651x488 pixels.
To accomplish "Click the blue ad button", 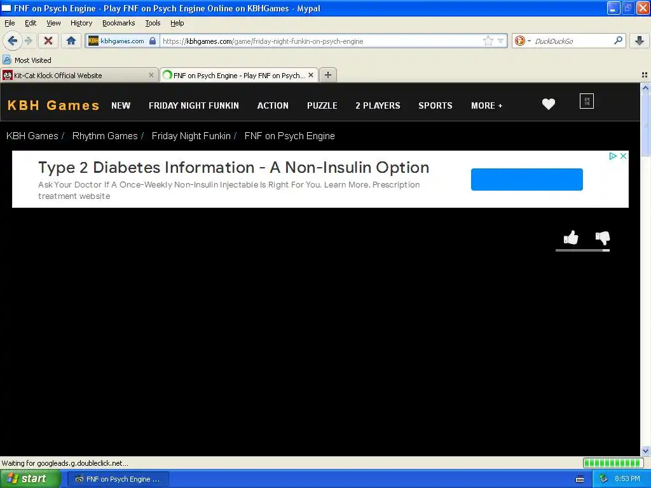I will pyautogui.click(x=527, y=179).
